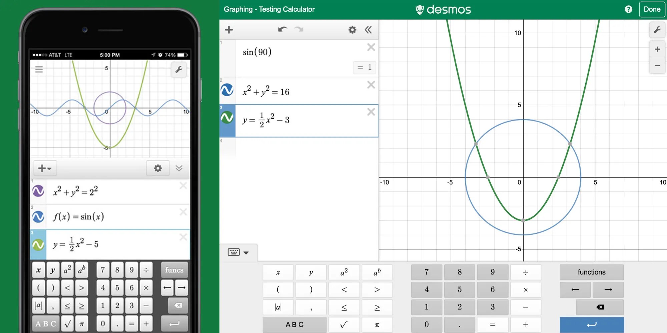Open the graph settings wrench in the desktop view
Viewport: 667px width, 333px height.
[657, 30]
